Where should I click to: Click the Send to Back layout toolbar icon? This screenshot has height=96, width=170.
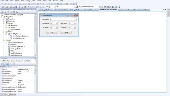point(67,4)
